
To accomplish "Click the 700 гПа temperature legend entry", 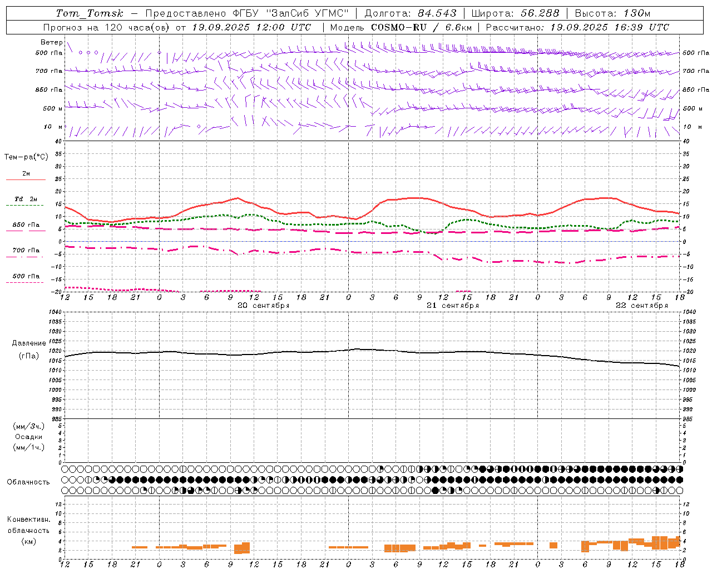I will point(26,250).
